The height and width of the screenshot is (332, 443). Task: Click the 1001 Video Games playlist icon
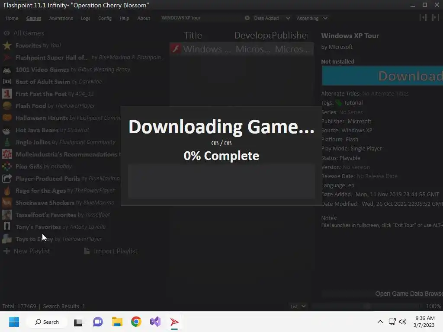pyautogui.click(x=7, y=70)
